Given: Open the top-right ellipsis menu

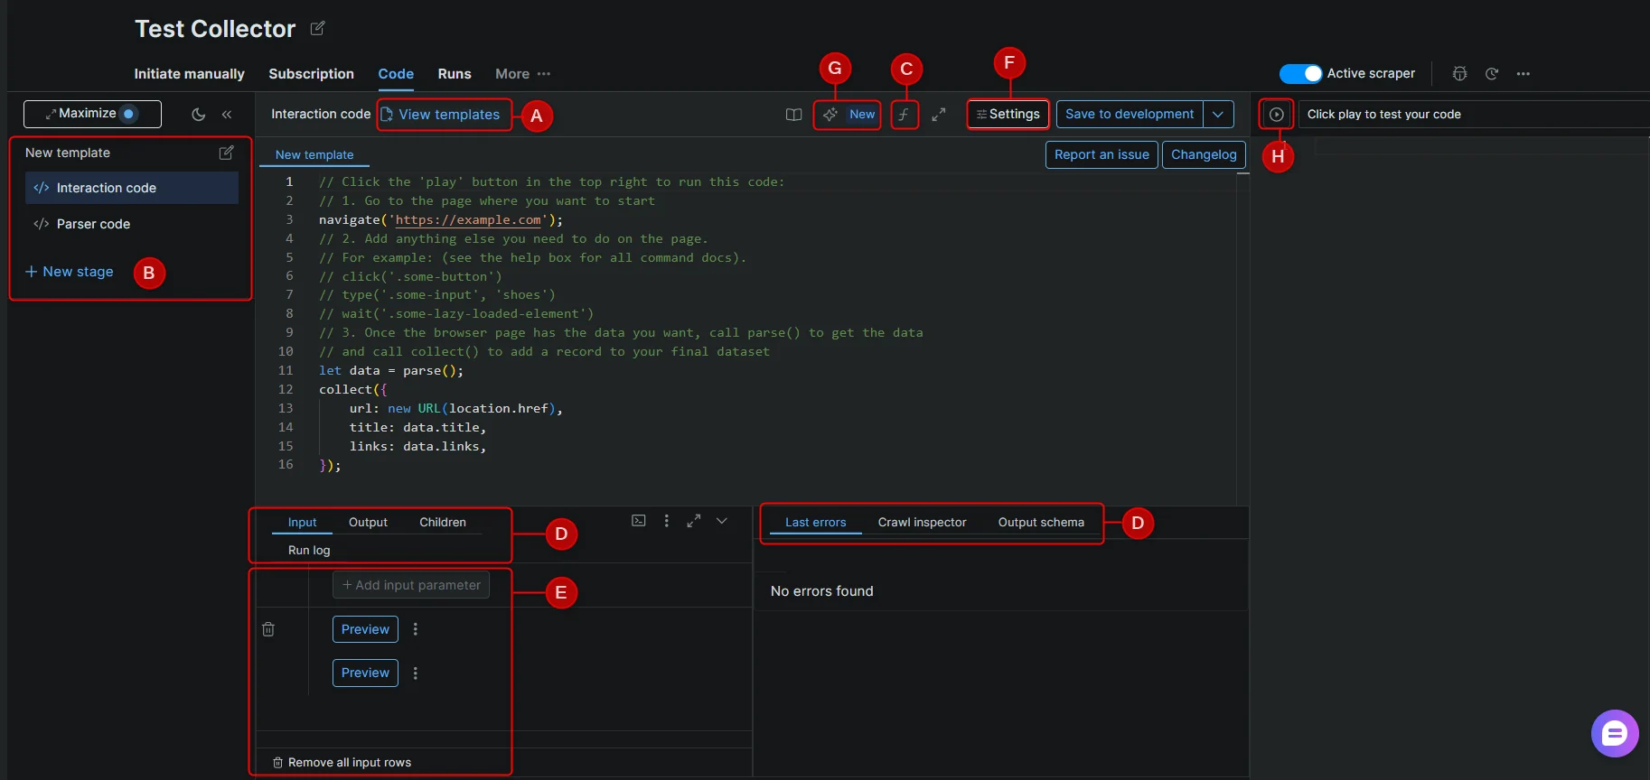Looking at the screenshot, I should click(x=1523, y=74).
